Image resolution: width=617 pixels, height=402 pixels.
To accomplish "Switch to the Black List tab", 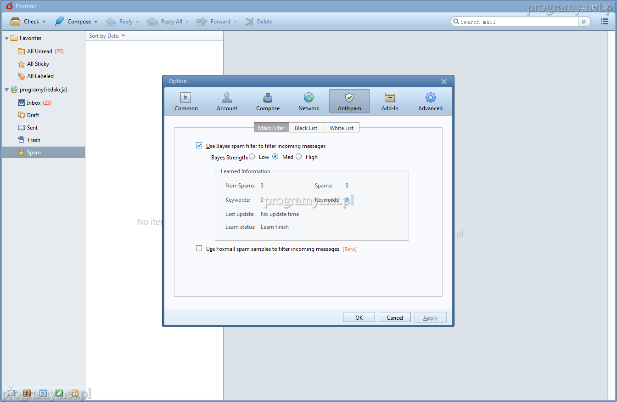I will pos(306,128).
